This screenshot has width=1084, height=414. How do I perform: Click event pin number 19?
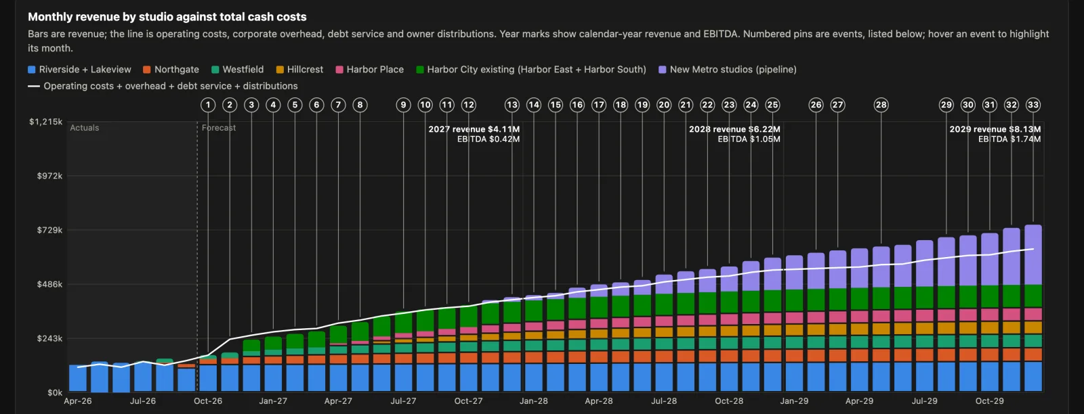pos(642,105)
